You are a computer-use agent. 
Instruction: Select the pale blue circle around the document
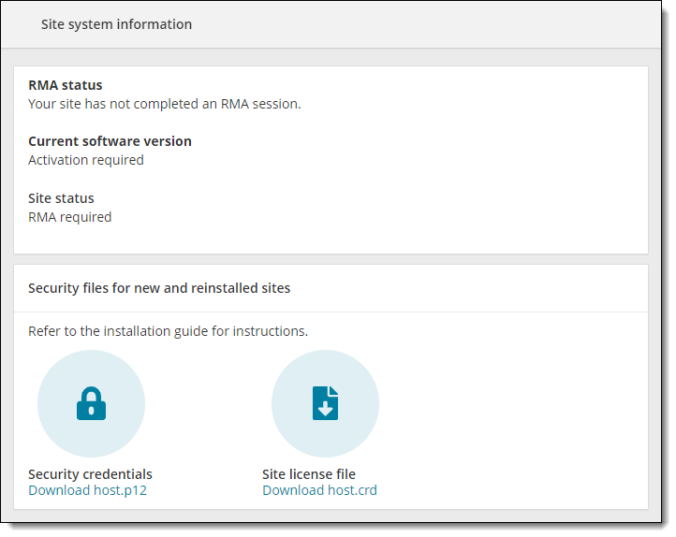326,403
